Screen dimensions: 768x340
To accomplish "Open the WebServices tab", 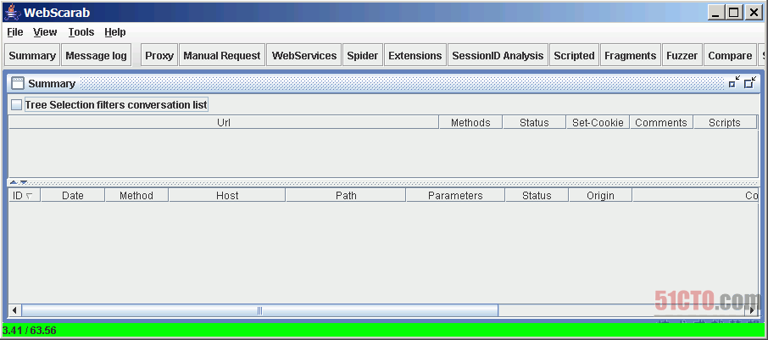I will tap(304, 56).
